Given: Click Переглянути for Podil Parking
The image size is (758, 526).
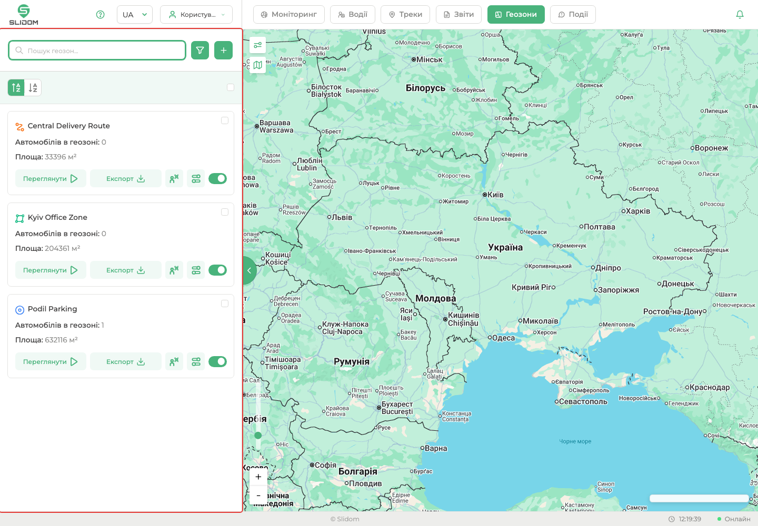Looking at the screenshot, I should pyautogui.click(x=51, y=362).
